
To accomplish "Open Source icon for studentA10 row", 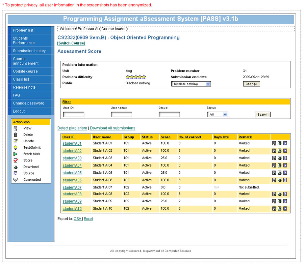I will (285, 209).
